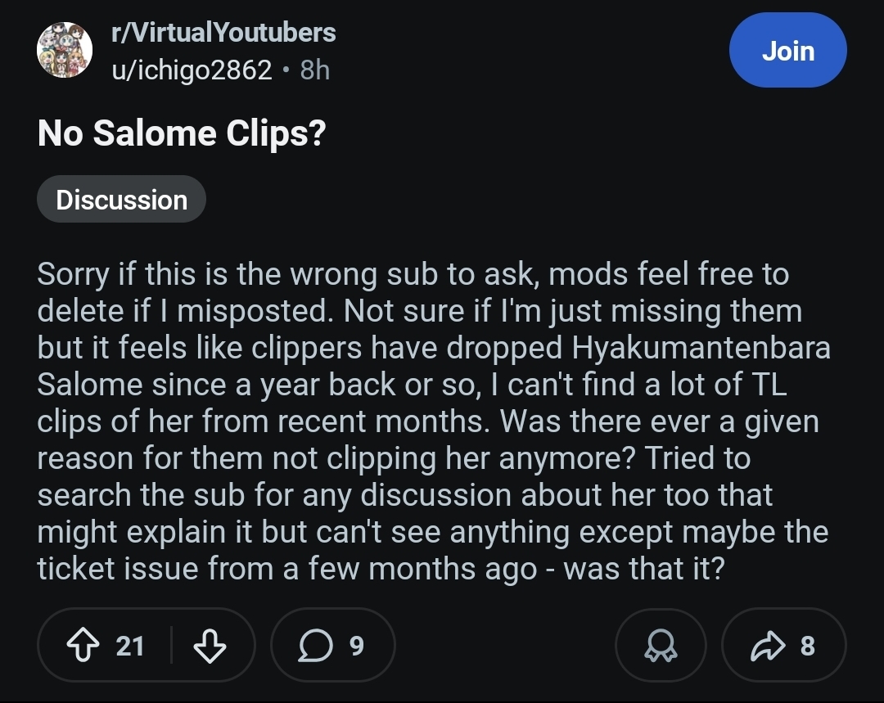Click the share count number 8
The height and width of the screenshot is (703, 884).
[807, 646]
